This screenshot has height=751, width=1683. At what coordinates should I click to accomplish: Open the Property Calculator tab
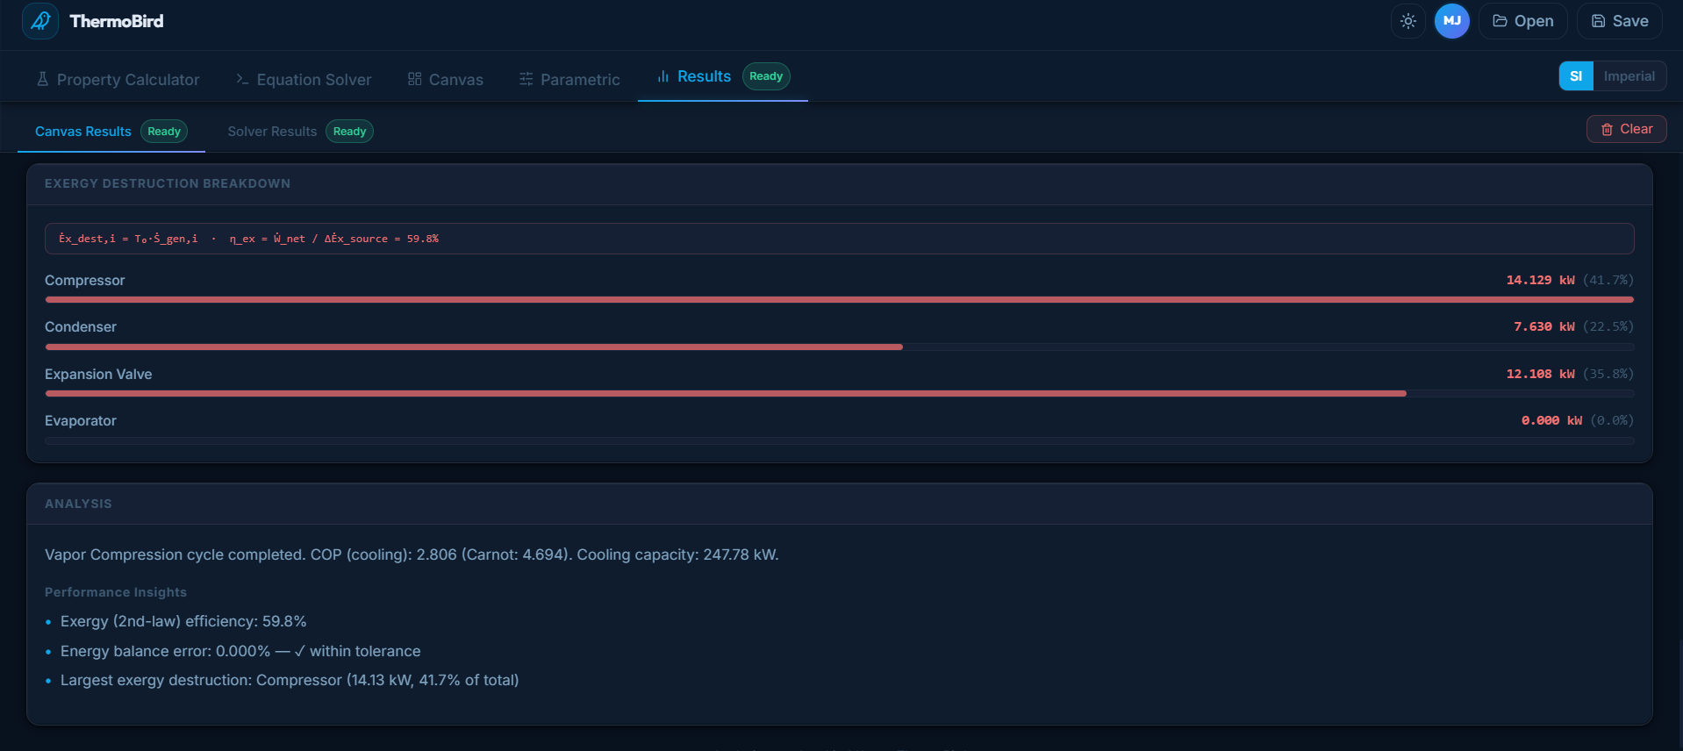118,80
